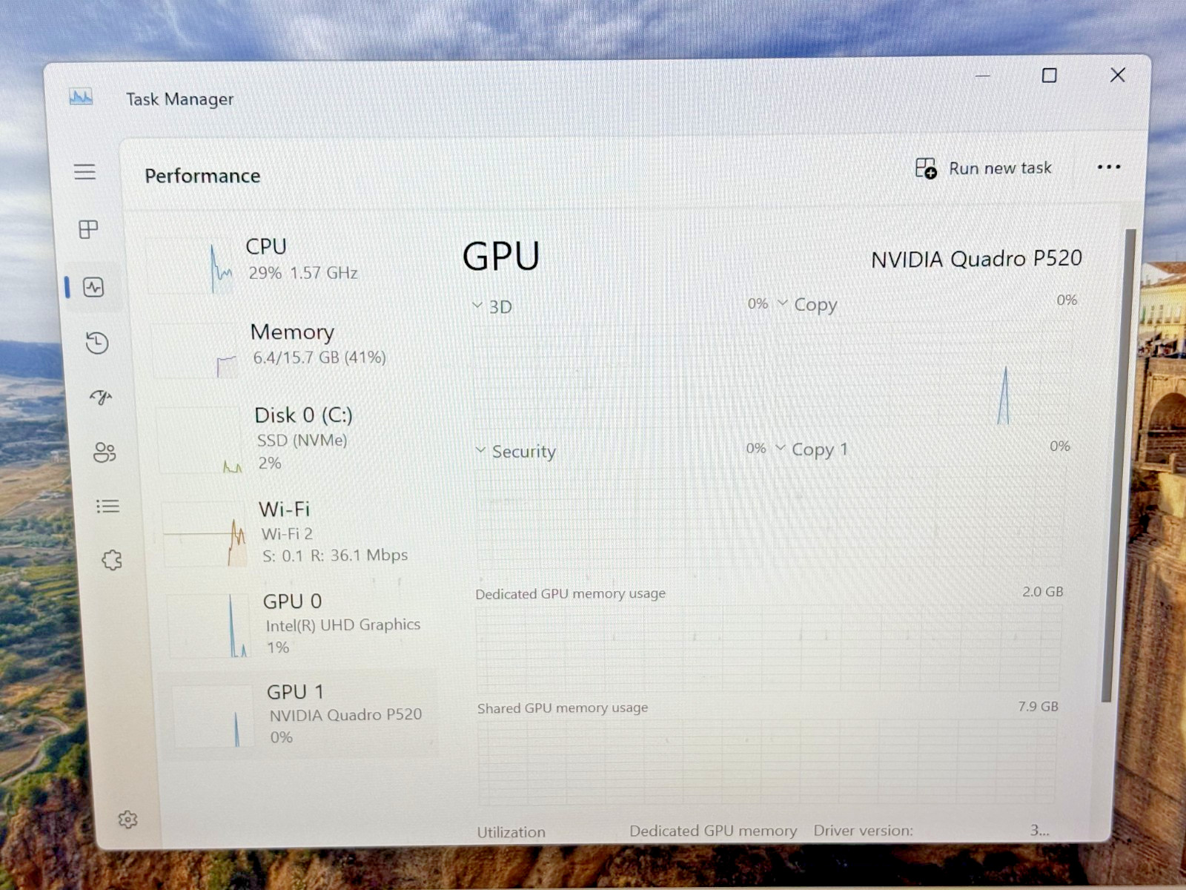Click the Dedicated GPU memory usage graph
Viewport: 1186px width, 890px height.
[768, 647]
